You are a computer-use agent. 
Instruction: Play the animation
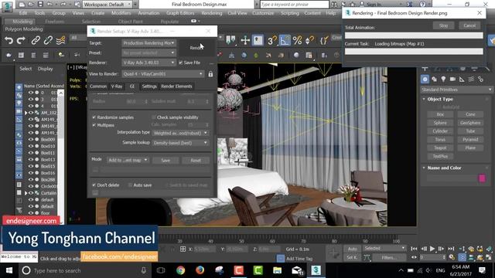pos(432,249)
